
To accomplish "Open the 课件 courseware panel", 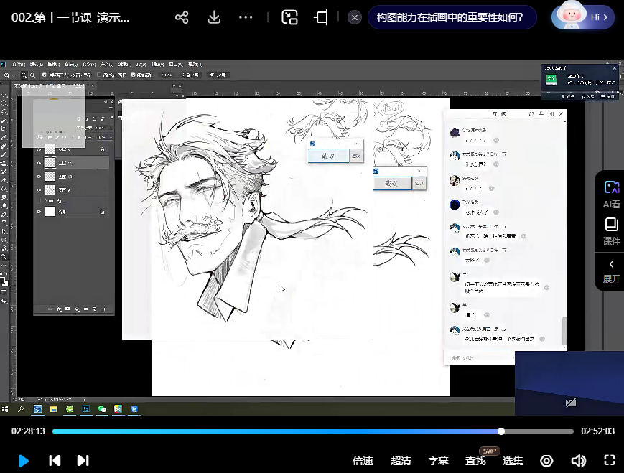I will pos(611,230).
